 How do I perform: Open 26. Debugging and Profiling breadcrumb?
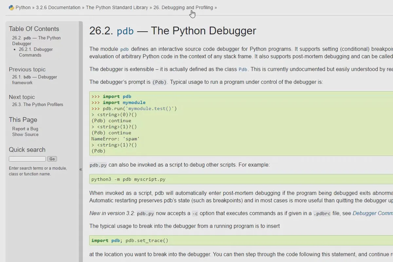point(183,8)
